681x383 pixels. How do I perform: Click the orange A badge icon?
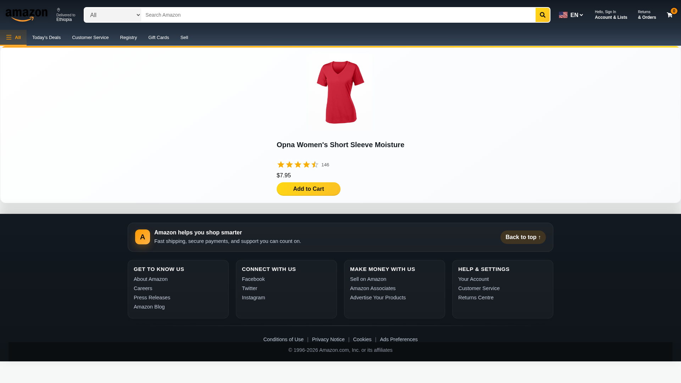point(143,237)
